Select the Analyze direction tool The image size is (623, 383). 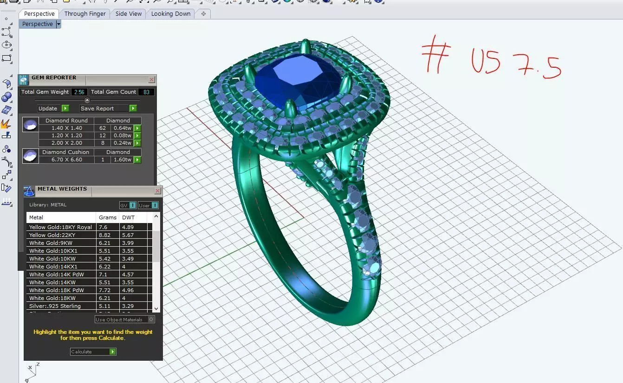click(x=6, y=188)
